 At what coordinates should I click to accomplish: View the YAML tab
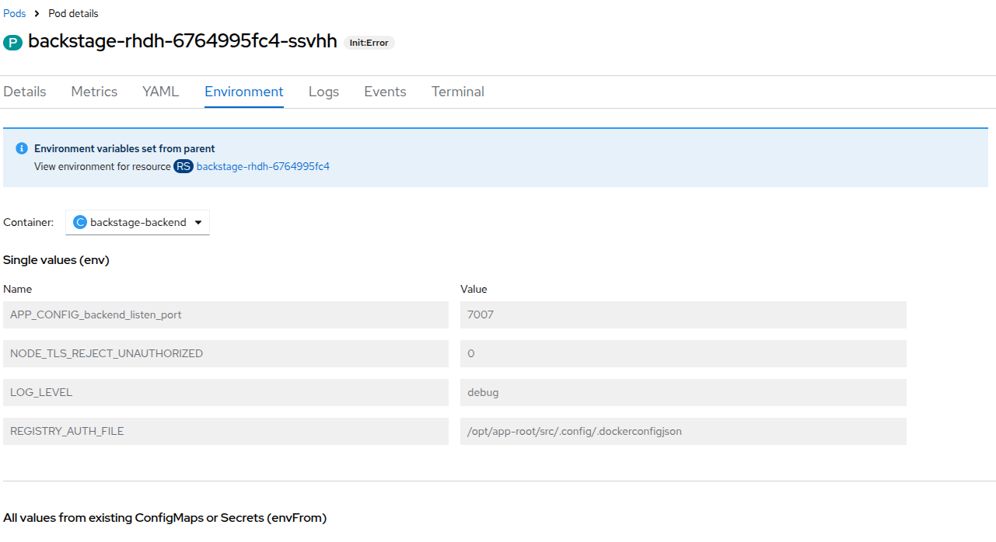point(161,92)
